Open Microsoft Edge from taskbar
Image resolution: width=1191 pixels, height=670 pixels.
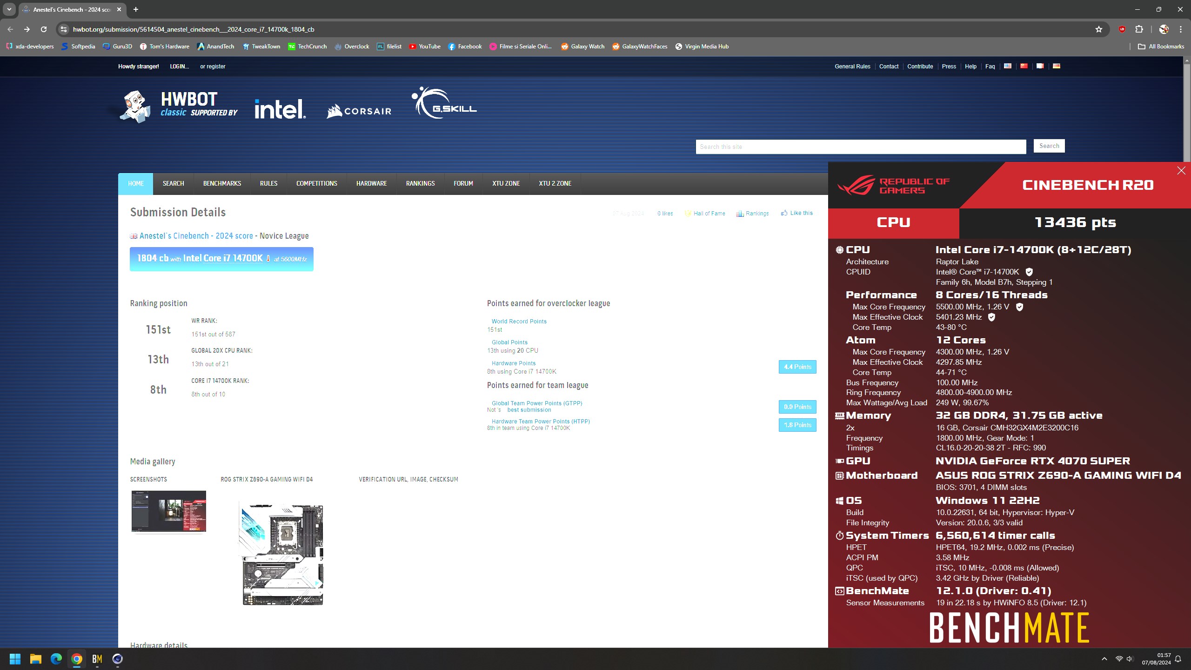coord(56,659)
